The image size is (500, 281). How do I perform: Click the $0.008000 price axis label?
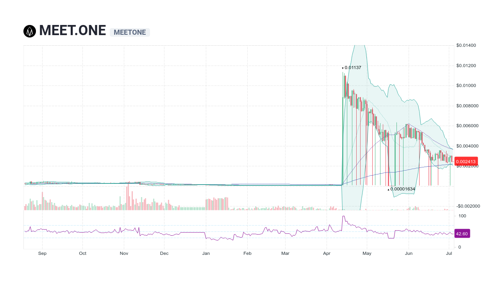[x=468, y=106]
